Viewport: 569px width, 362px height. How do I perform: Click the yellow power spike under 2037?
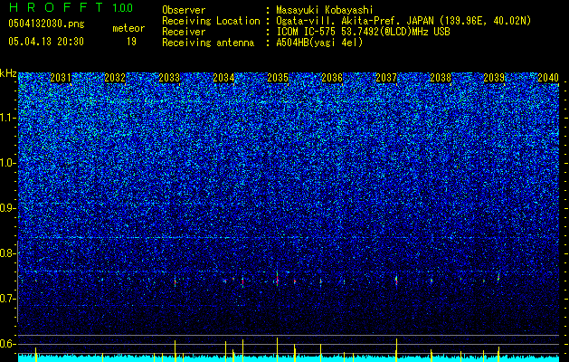tap(396, 349)
